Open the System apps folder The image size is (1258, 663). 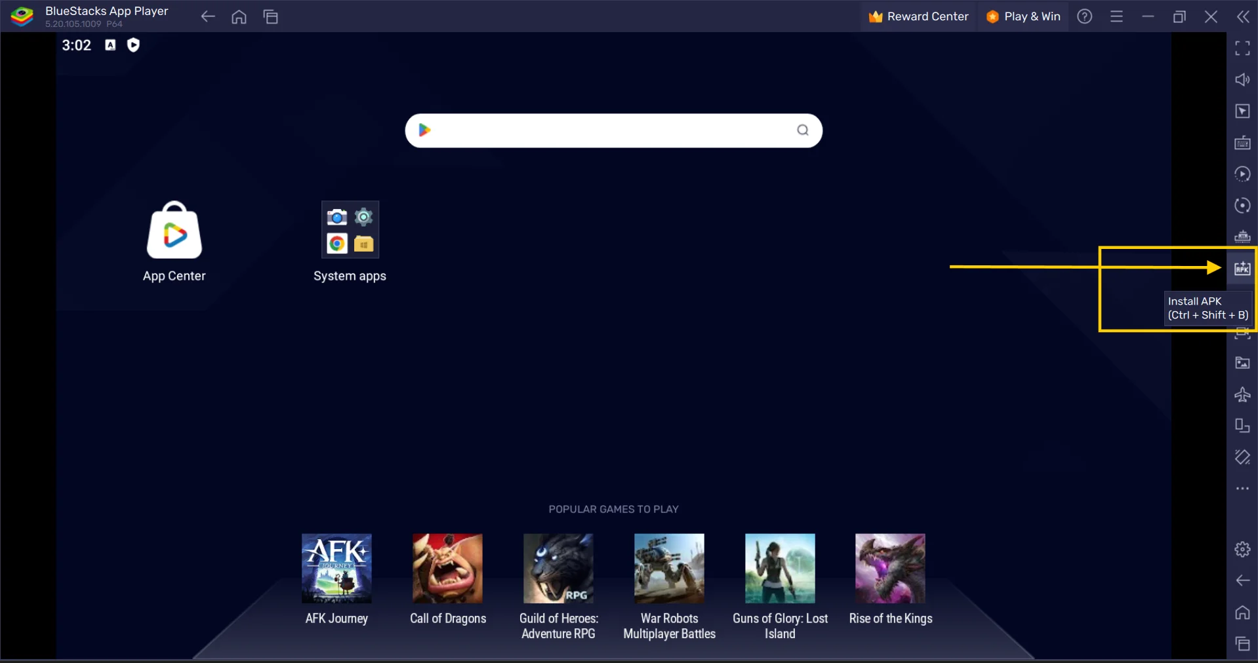(x=350, y=229)
